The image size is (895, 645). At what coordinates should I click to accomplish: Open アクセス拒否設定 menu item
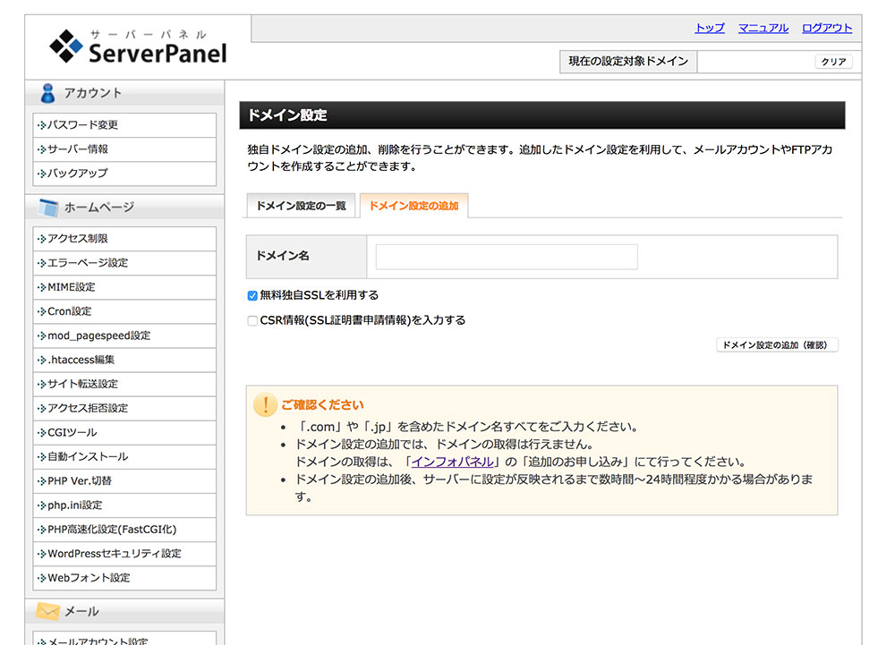click(x=124, y=408)
